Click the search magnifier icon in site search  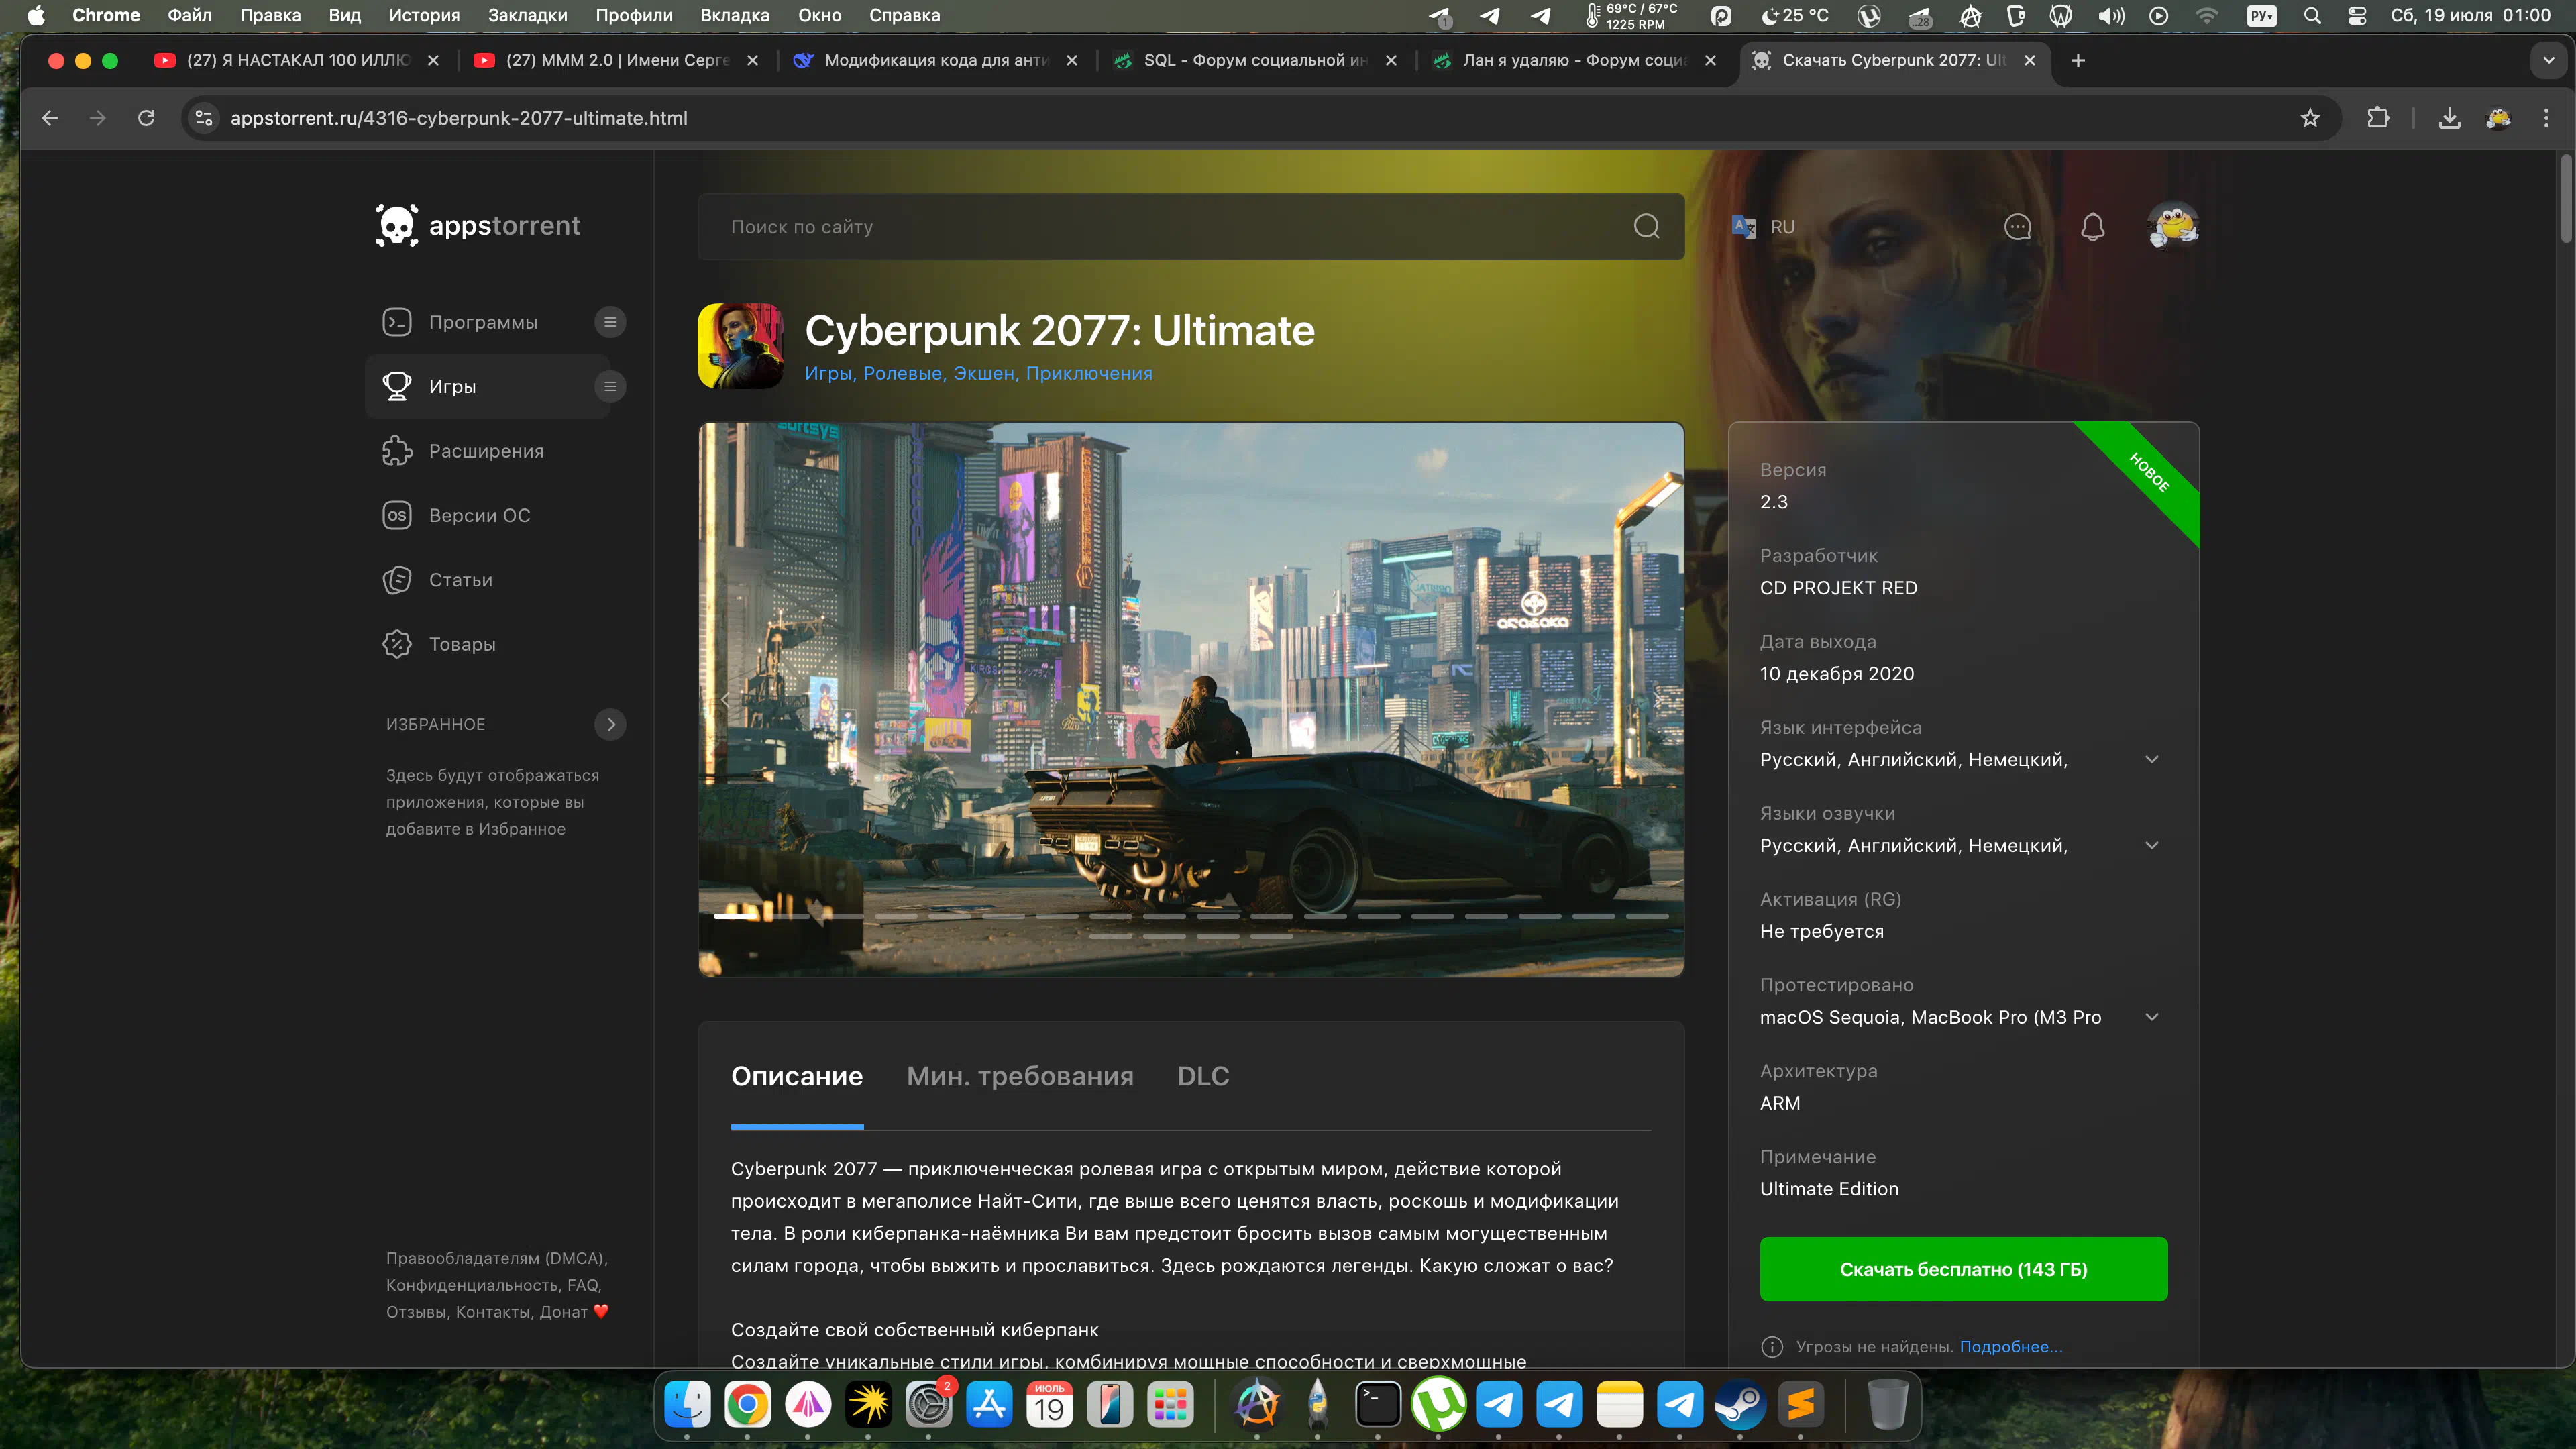pyautogui.click(x=1646, y=227)
